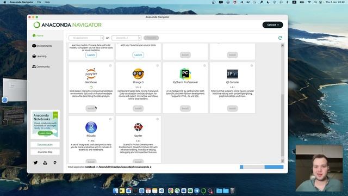
Task: Open the Help menu
Action: tap(47, 2)
